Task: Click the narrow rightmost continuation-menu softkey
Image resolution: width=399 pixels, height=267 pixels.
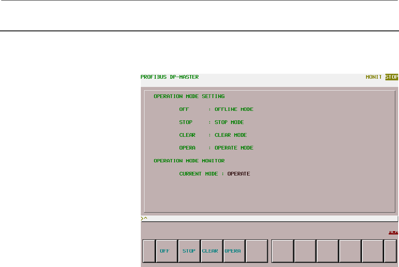Action: coord(390,251)
